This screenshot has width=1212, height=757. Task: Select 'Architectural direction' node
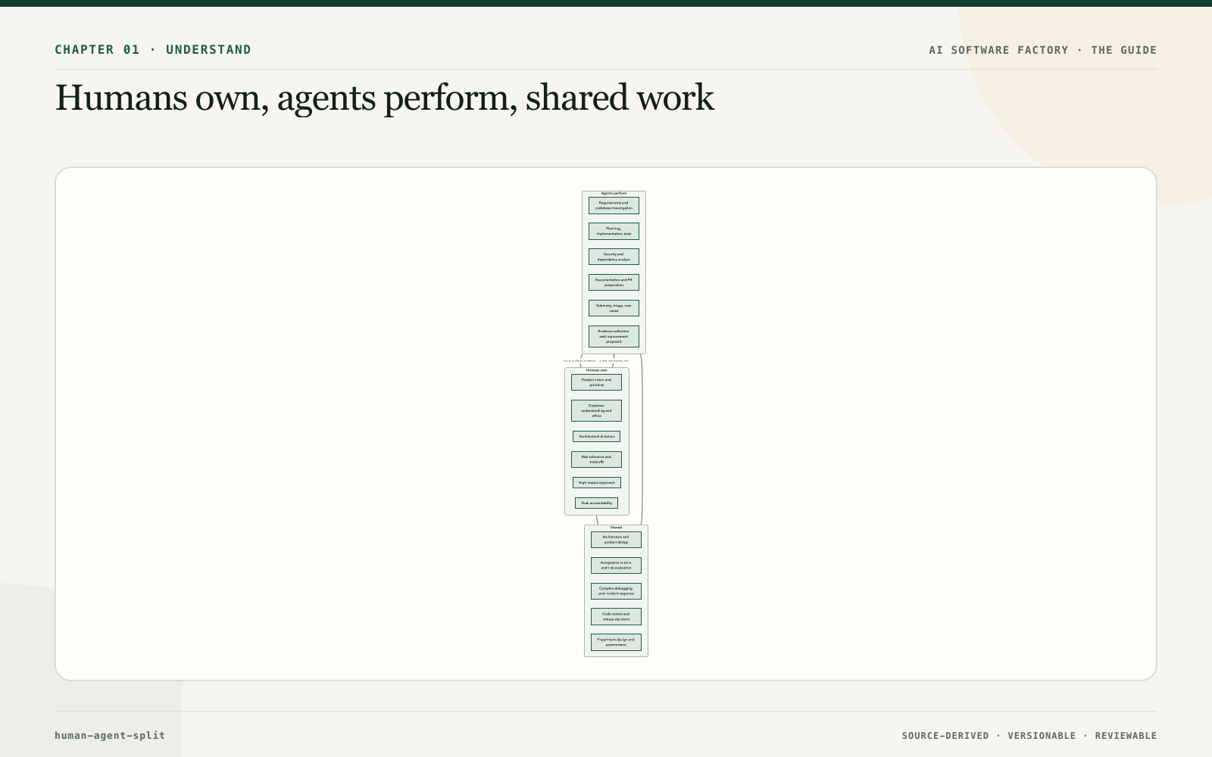coord(596,436)
